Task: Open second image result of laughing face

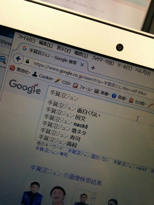Action: pos(58,196)
